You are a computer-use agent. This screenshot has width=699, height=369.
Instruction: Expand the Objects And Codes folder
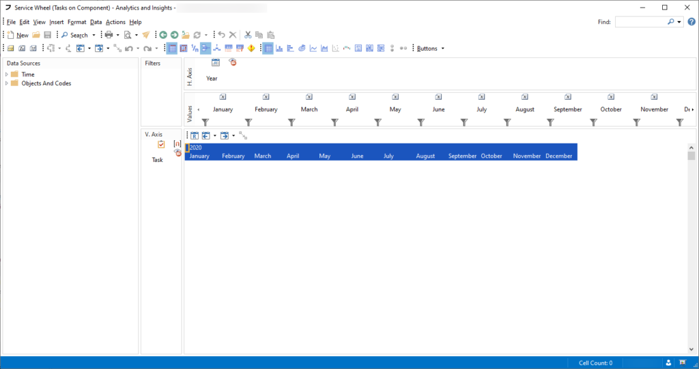[7, 83]
